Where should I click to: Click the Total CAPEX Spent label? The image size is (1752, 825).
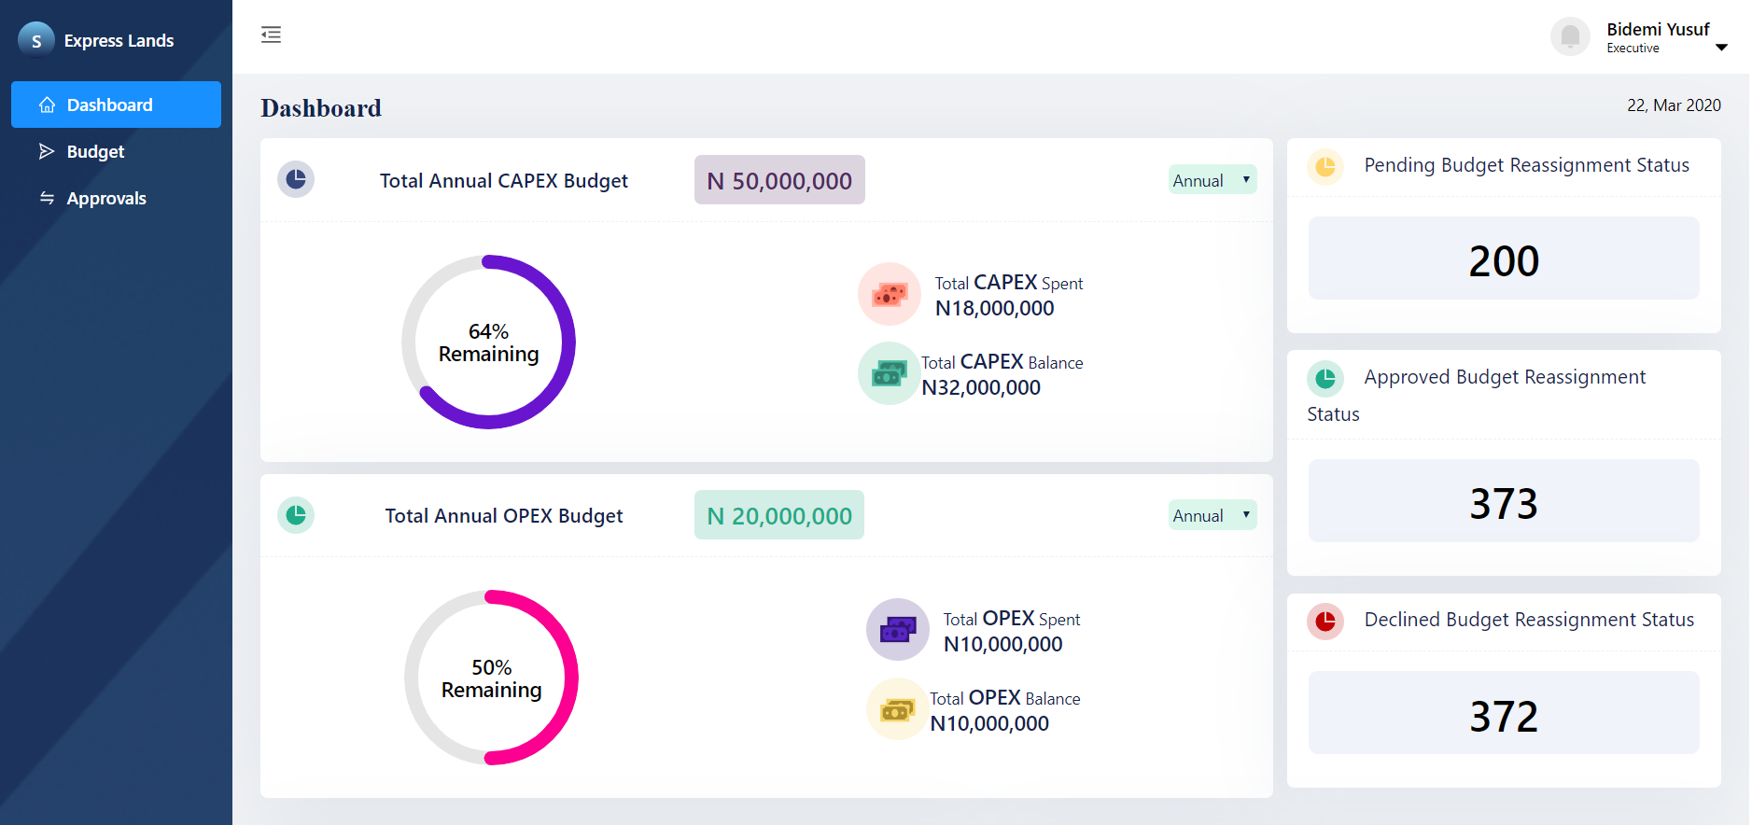tap(1009, 283)
